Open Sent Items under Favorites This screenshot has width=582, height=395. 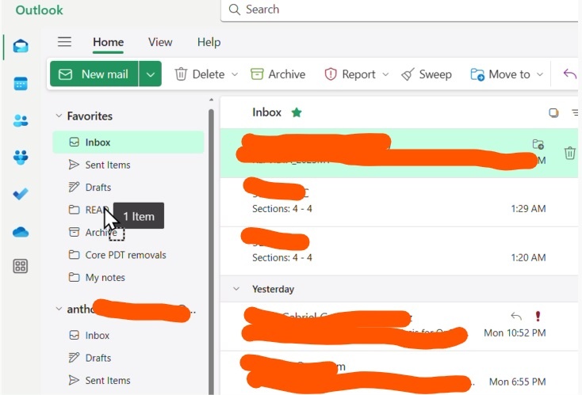point(128,165)
